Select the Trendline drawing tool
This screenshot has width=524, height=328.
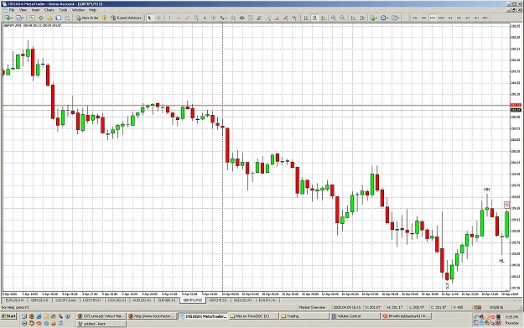pos(188,18)
